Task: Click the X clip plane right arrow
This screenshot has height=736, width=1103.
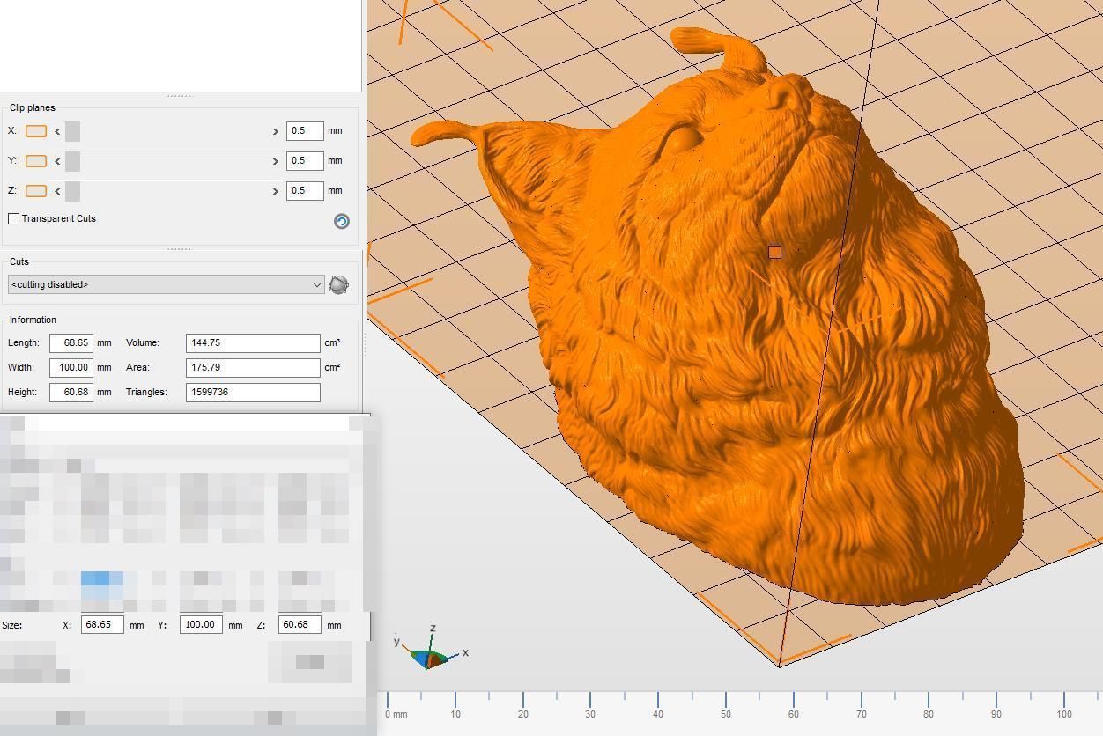Action: coord(276,131)
